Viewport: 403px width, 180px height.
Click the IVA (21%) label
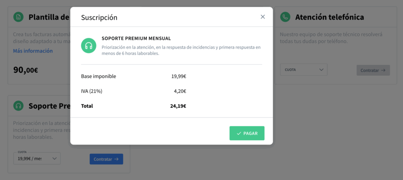[x=92, y=91]
